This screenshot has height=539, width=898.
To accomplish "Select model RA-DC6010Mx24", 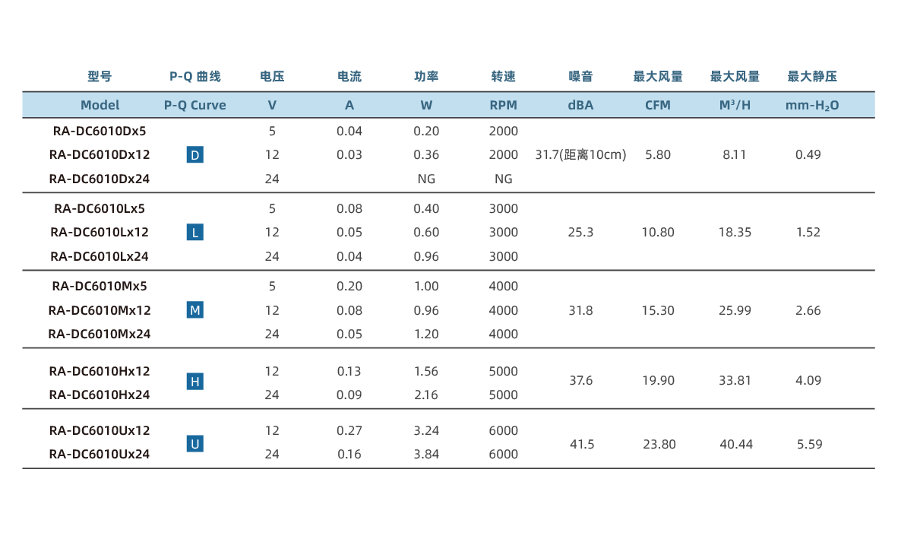I will click(100, 334).
